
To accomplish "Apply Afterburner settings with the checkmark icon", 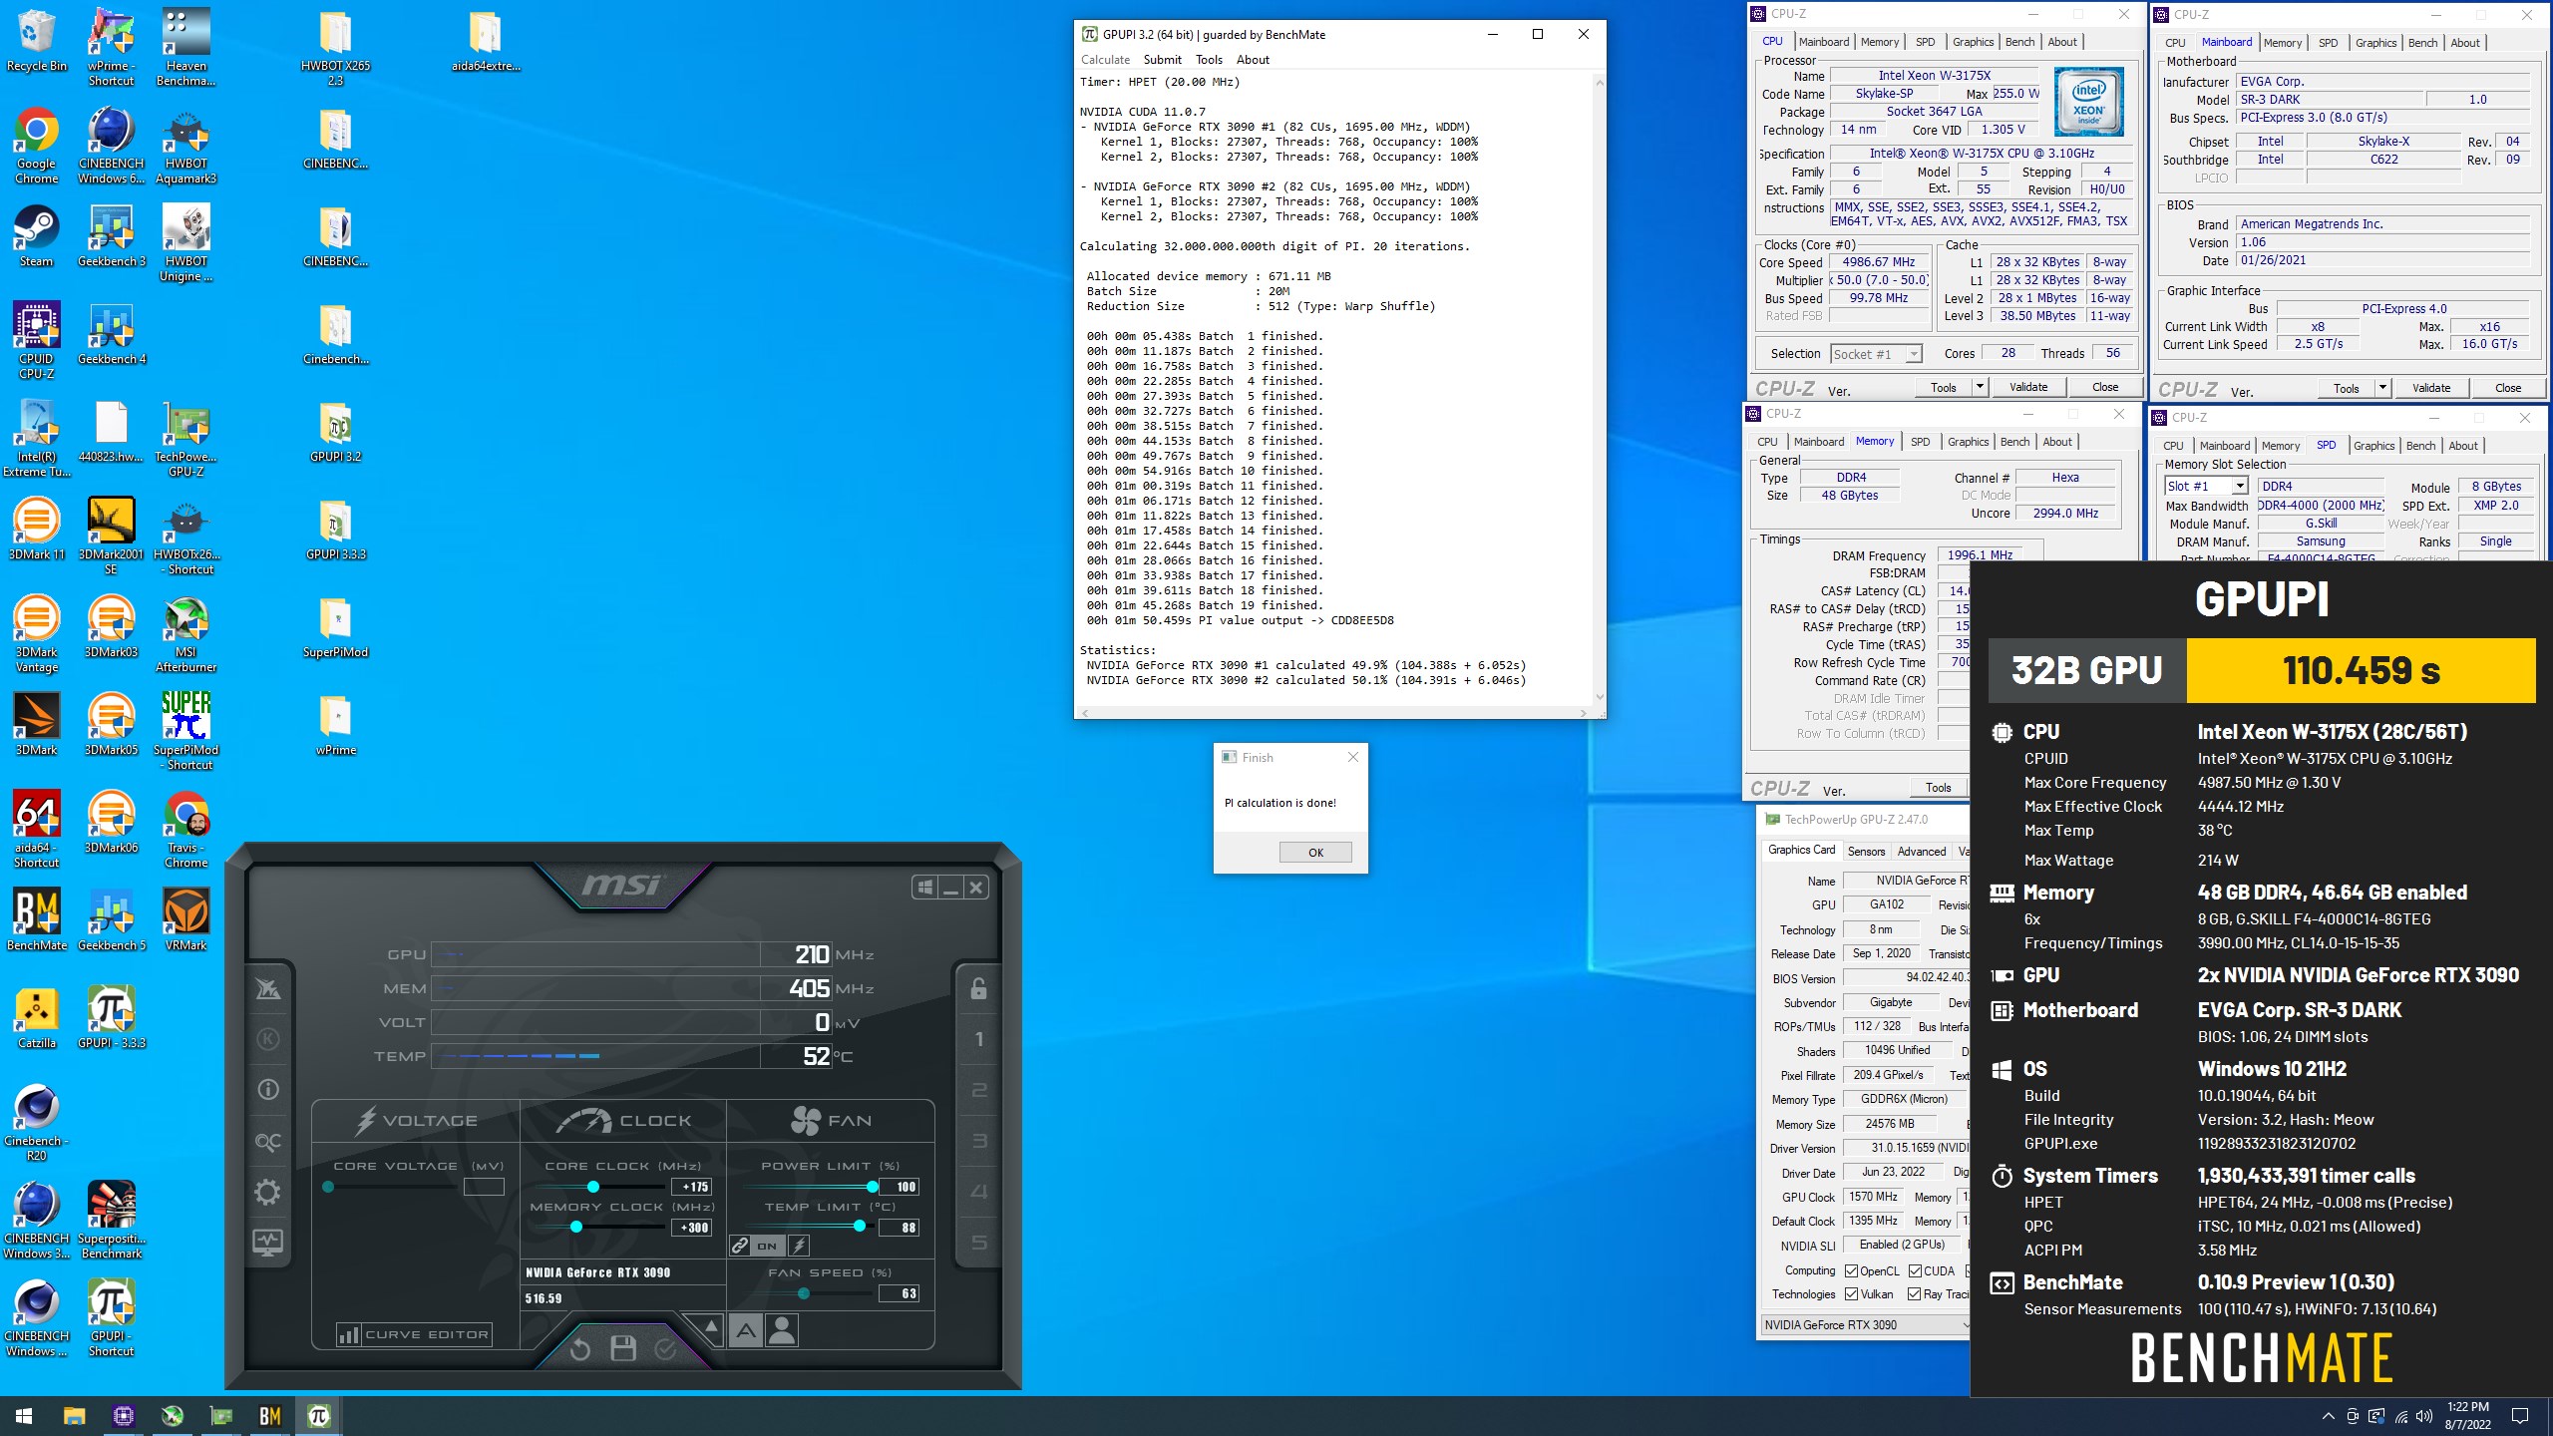I will click(x=665, y=1349).
